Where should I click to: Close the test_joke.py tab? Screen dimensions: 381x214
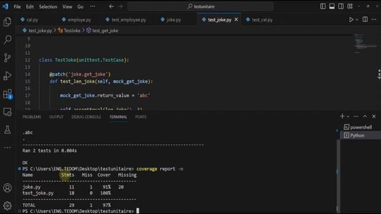click(236, 20)
